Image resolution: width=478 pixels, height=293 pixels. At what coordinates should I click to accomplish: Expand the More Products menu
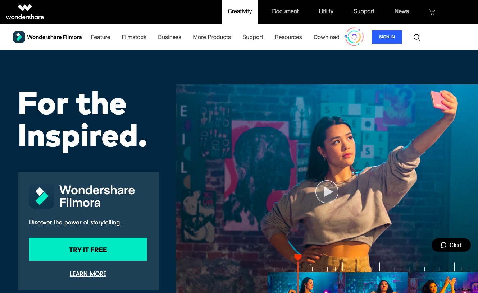(212, 37)
